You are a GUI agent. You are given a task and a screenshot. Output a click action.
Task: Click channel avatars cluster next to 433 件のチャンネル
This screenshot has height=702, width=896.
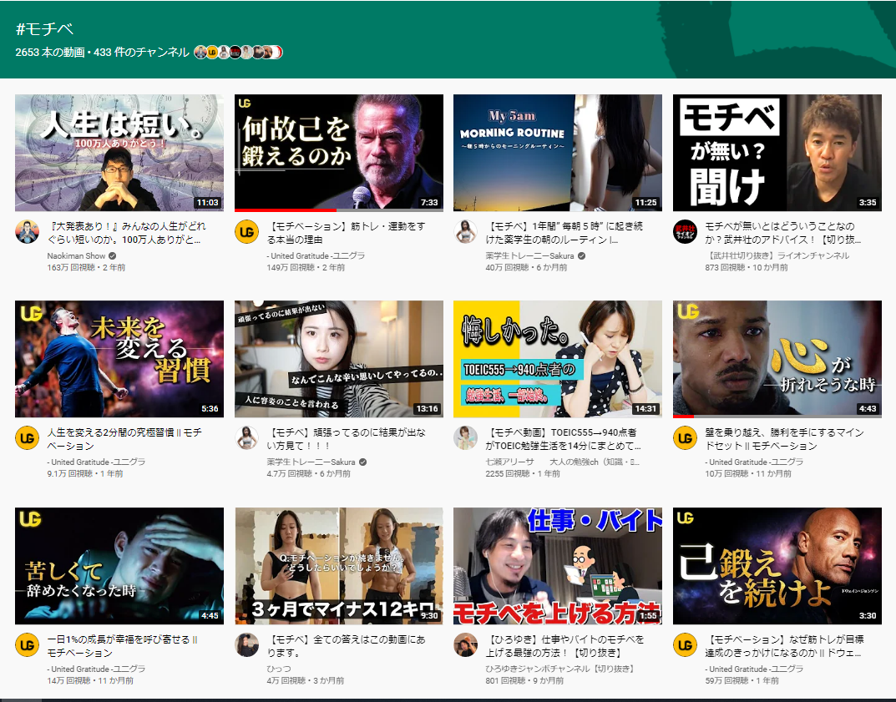(239, 52)
